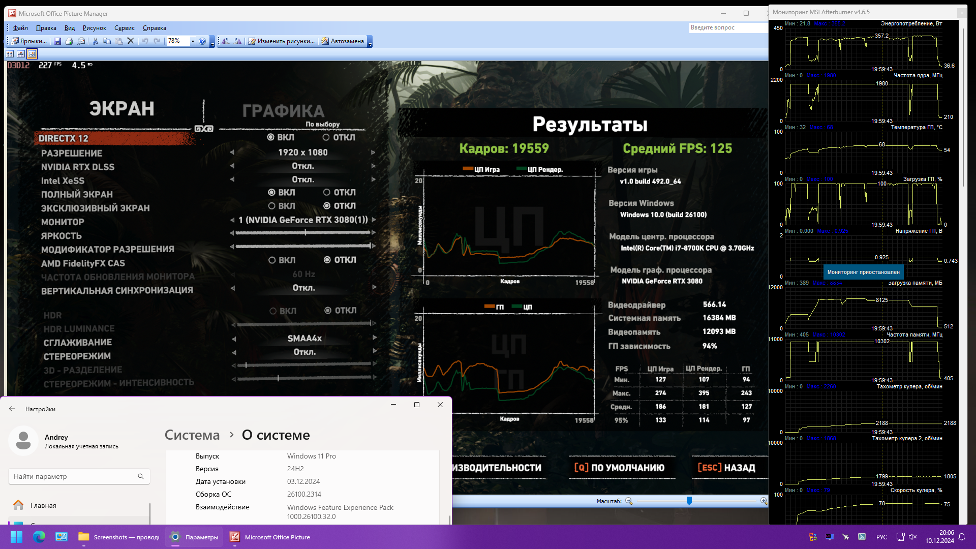Open Help via the blue question mark icon
Screen dimensions: 976x549
coord(202,41)
